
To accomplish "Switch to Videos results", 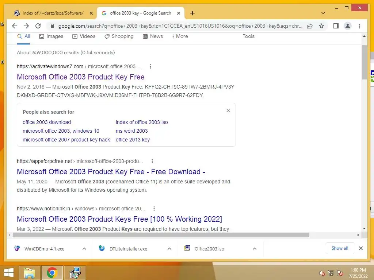I will point(84,36).
